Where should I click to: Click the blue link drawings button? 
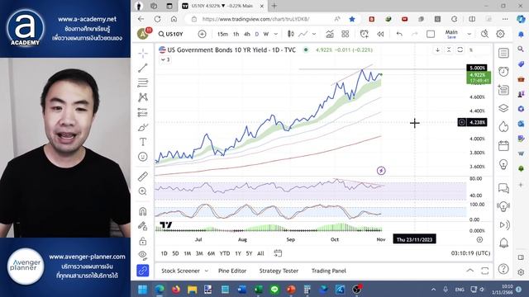(143, 271)
